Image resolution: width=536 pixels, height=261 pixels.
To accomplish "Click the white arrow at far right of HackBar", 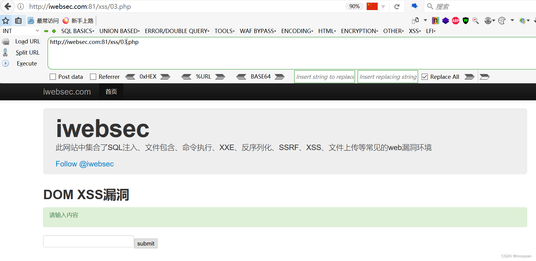I will click(484, 77).
